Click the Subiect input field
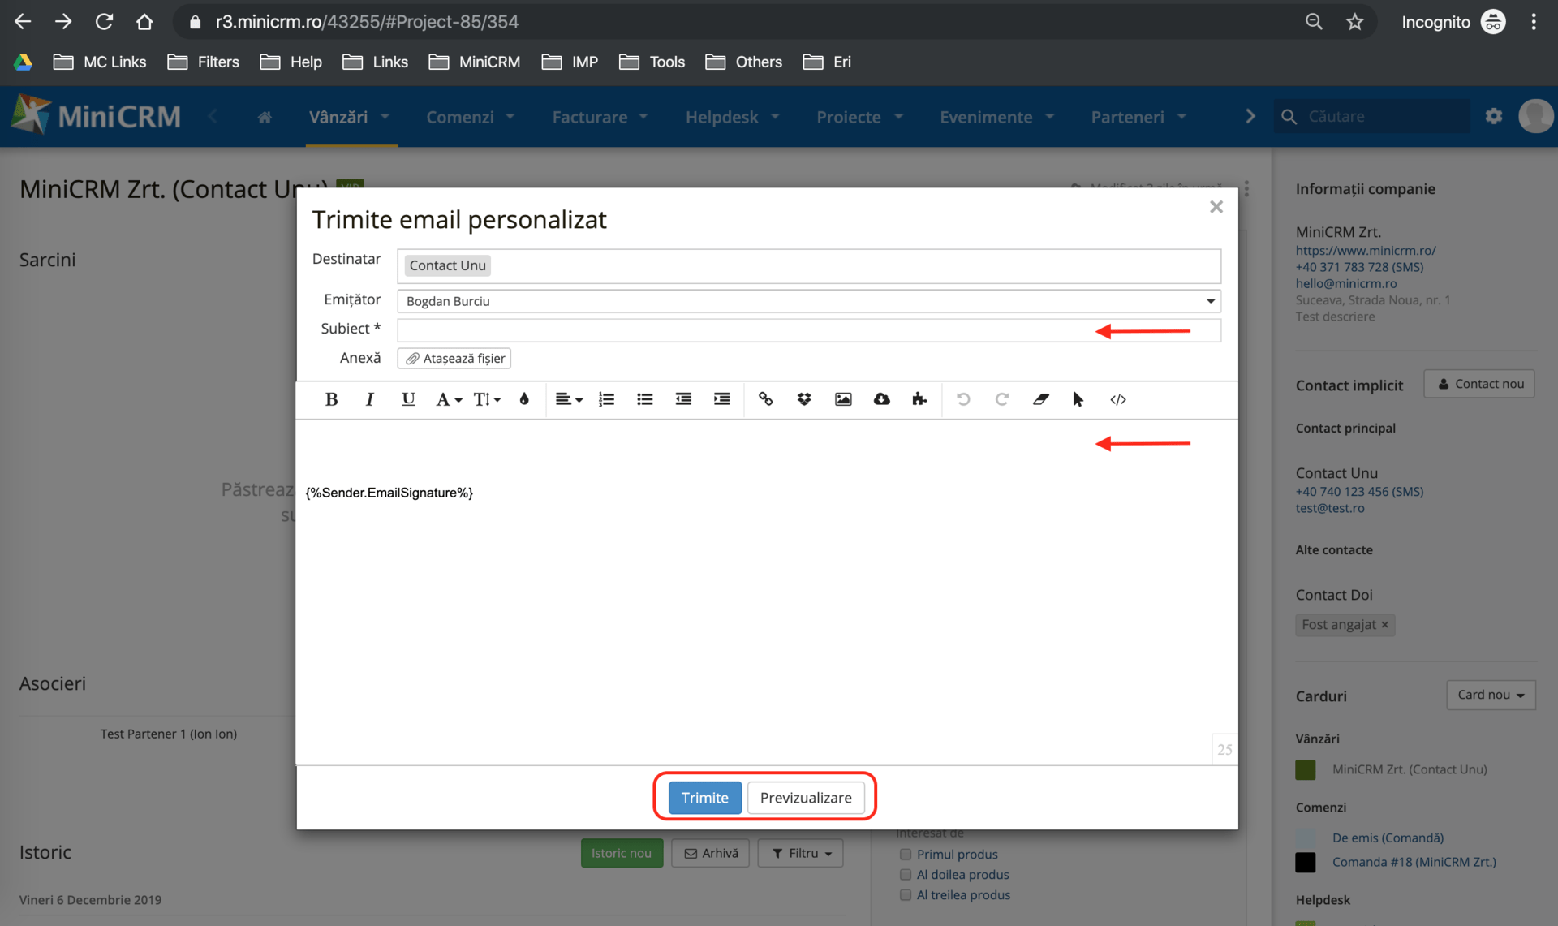Image resolution: width=1558 pixels, height=926 pixels. pos(809,329)
